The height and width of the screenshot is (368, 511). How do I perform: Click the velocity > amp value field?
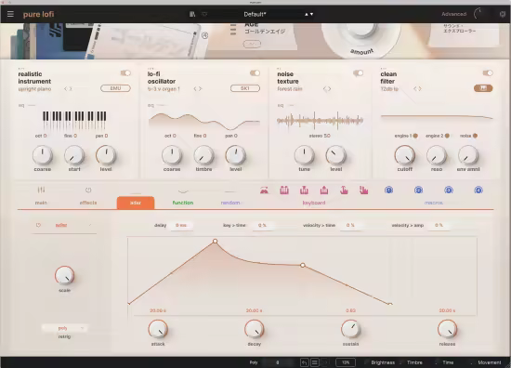click(439, 225)
